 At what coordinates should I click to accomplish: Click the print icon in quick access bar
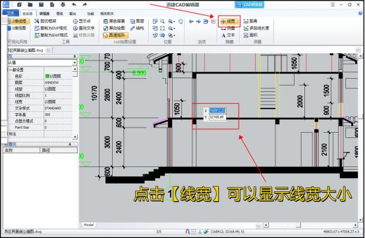[x=63, y=5]
